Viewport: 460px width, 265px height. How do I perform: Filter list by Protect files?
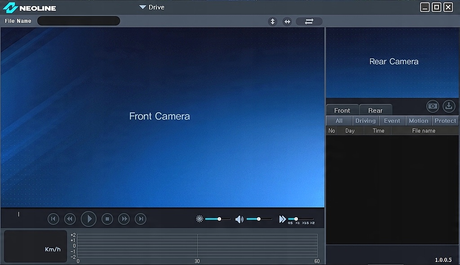click(445, 121)
